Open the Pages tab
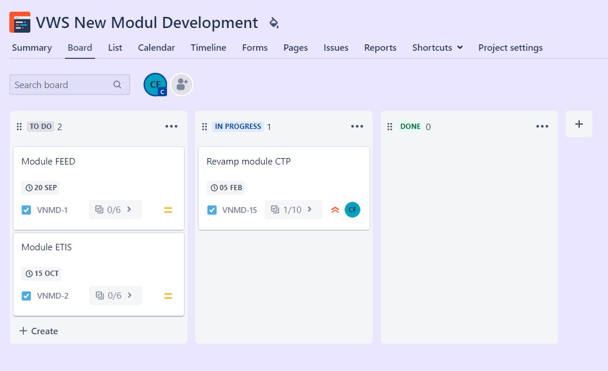Screen dimensions: 608x371 click(296, 48)
